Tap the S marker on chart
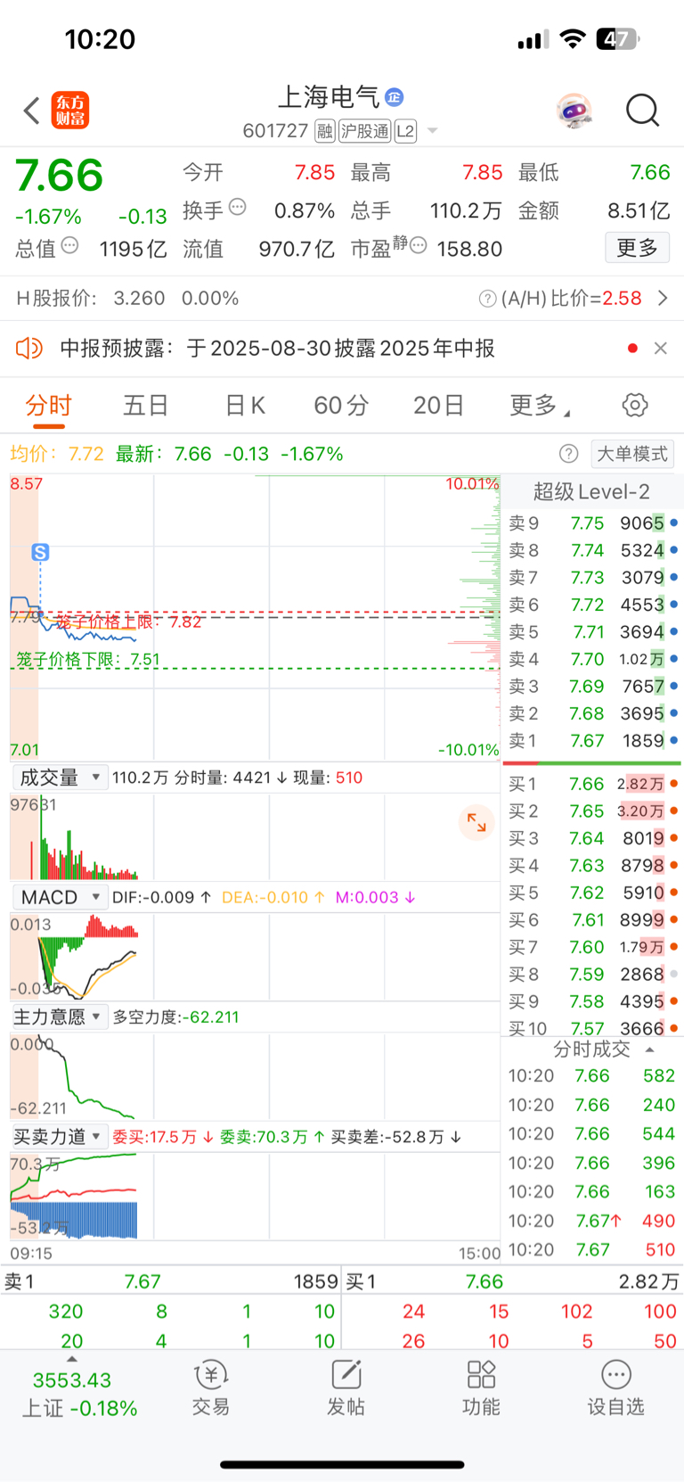 [x=40, y=553]
